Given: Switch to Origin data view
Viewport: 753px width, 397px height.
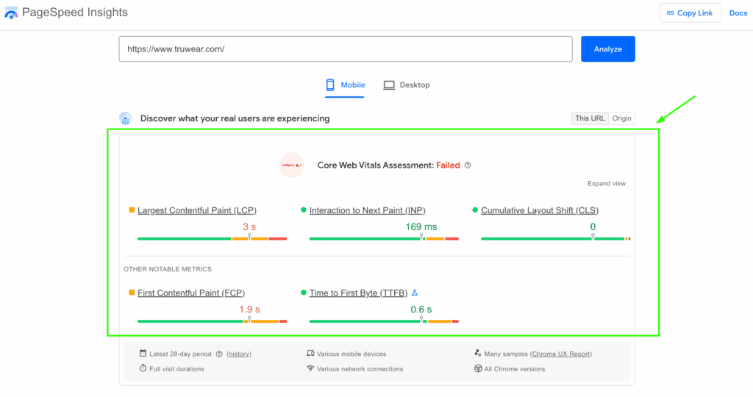Looking at the screenshot, I should click(x=621, y=118).
